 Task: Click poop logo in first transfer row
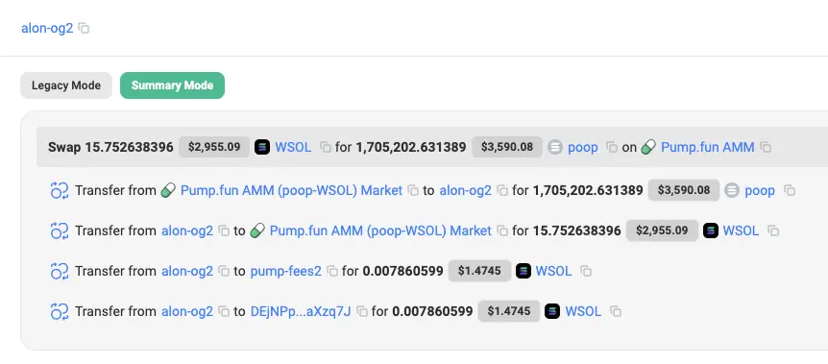tap(732, 190)
